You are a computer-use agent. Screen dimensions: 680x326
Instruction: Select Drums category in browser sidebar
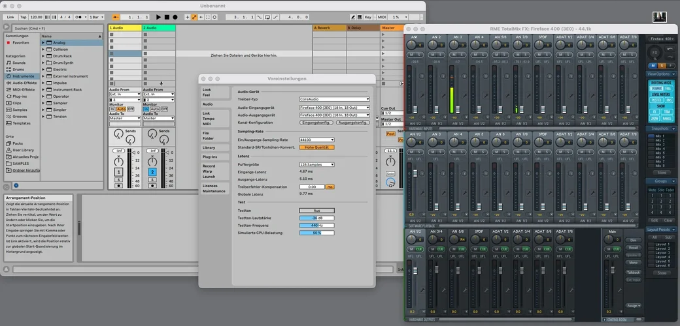point(18,69)
